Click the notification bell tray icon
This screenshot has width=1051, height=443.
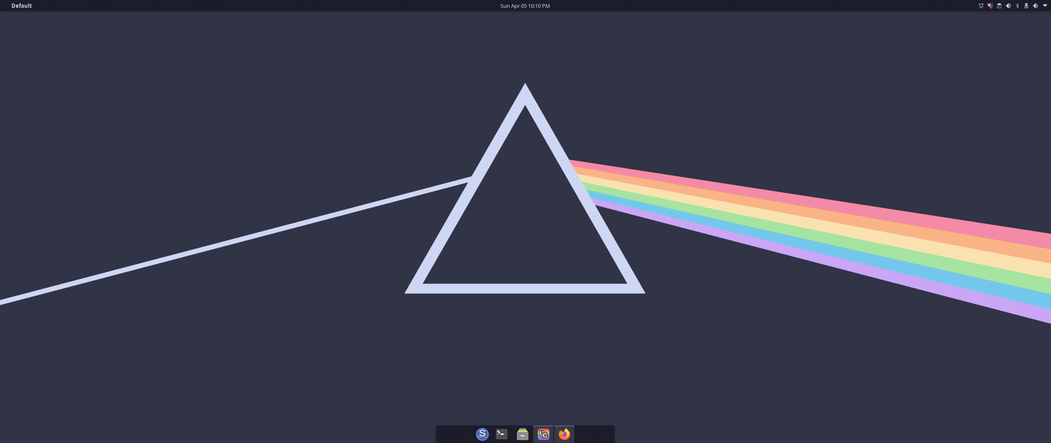(x=981, y=6)
